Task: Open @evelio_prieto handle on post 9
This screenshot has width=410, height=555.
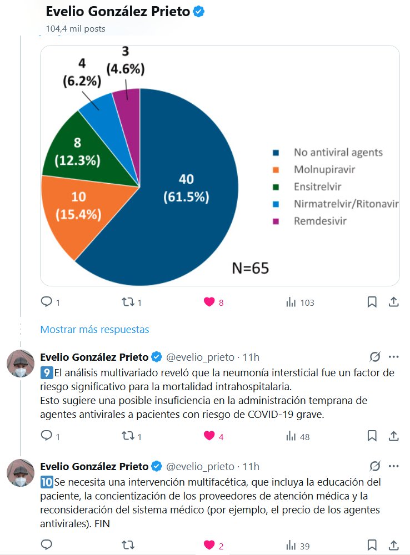Action: click(x=200, y=357)
